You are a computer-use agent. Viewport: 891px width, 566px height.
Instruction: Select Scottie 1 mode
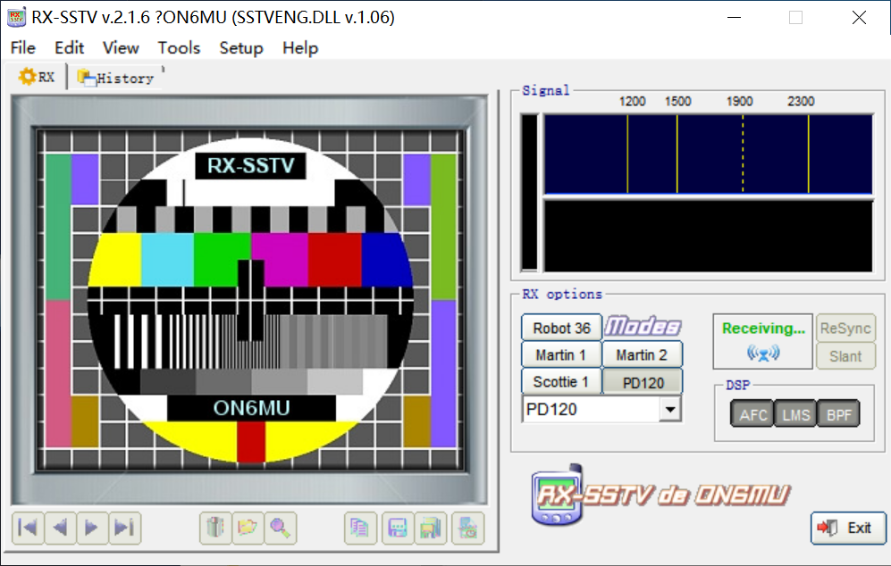click(561, 381)
